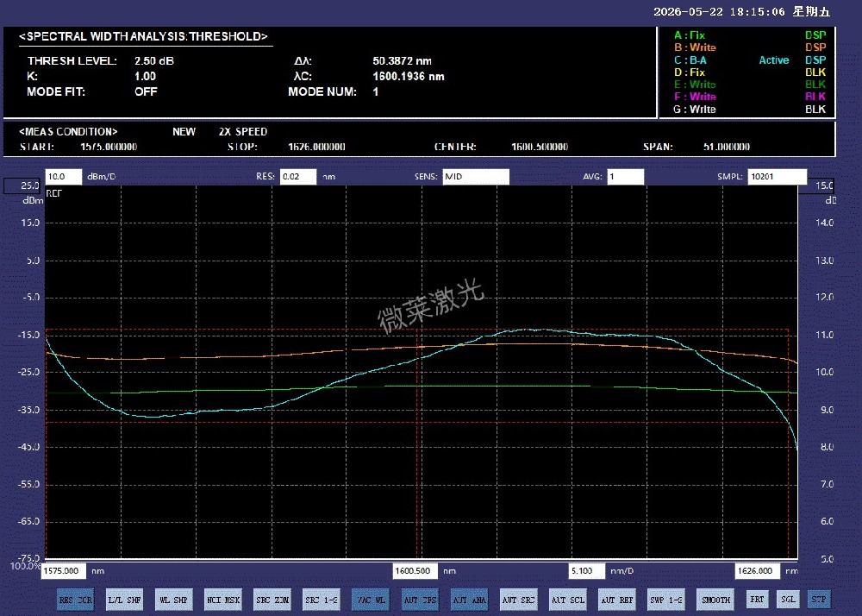Select trace A: Fix in trace list
862x616 pixels.
click(690, 35)
